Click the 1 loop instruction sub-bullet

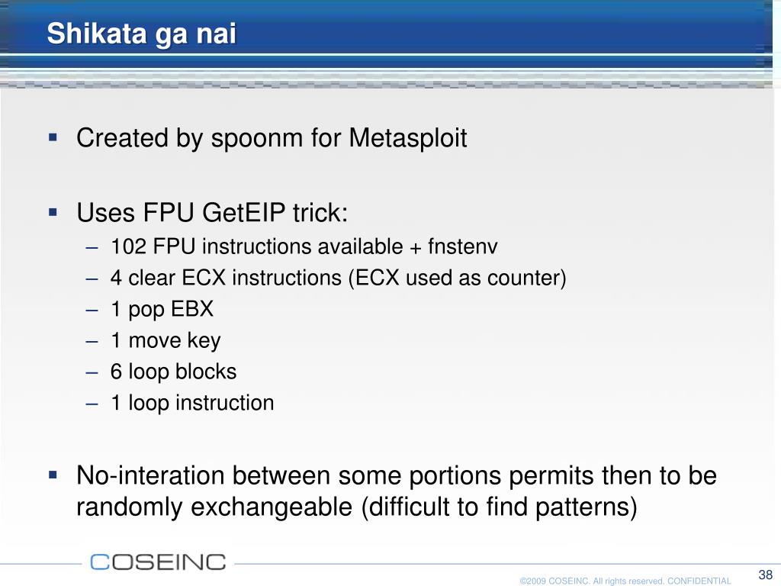[x=192, y=403]
